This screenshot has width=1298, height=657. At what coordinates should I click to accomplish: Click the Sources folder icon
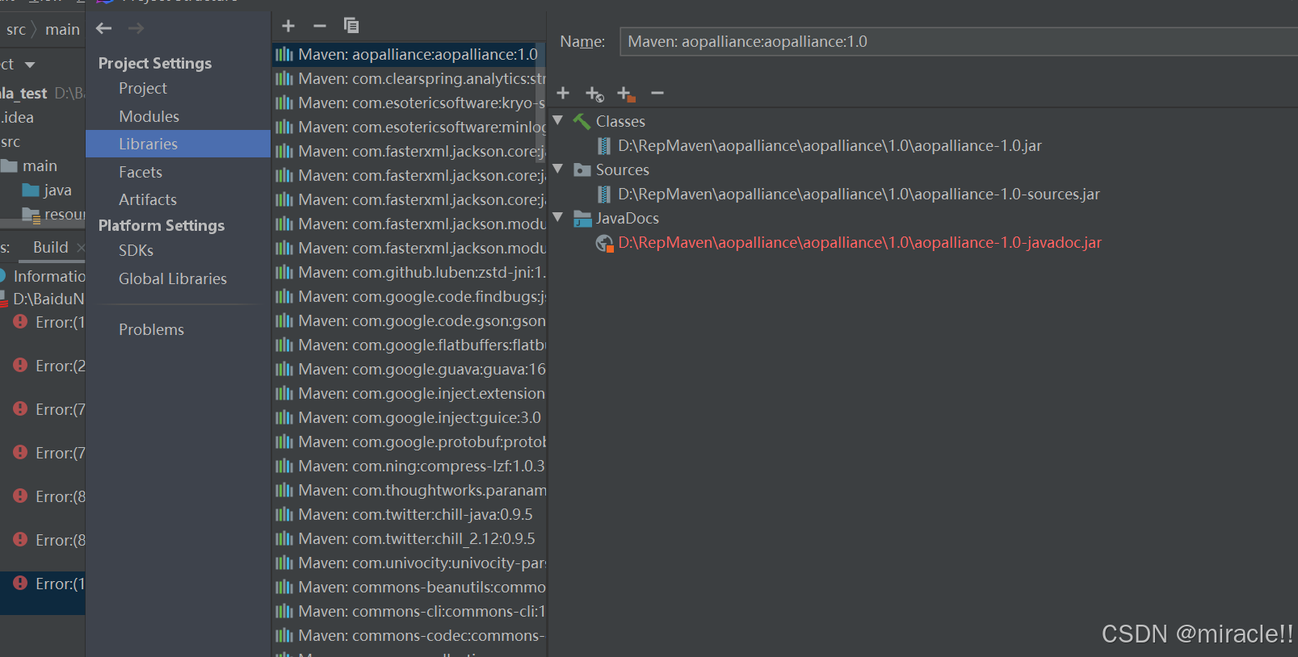582,170
